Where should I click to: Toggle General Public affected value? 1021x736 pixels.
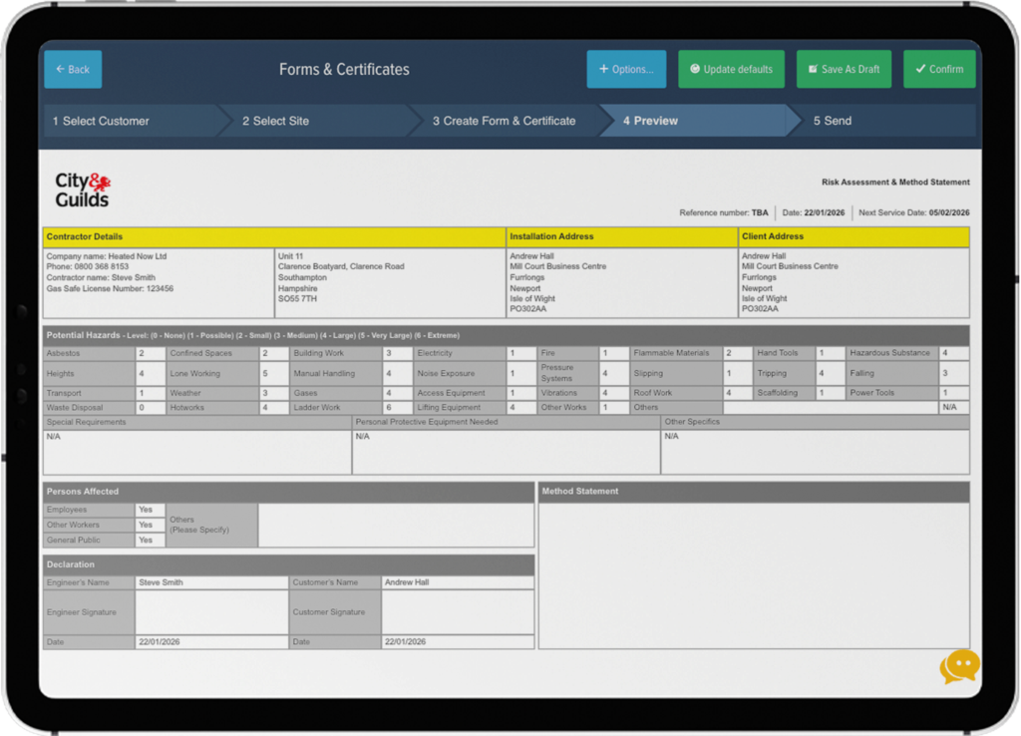[150, 540]
